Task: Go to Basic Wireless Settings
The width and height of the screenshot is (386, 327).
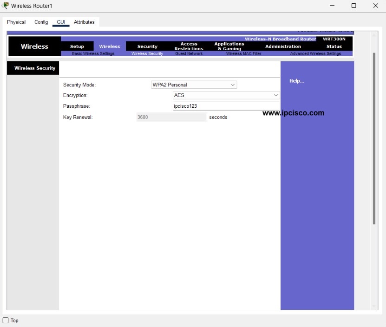Action: (93, 53)
